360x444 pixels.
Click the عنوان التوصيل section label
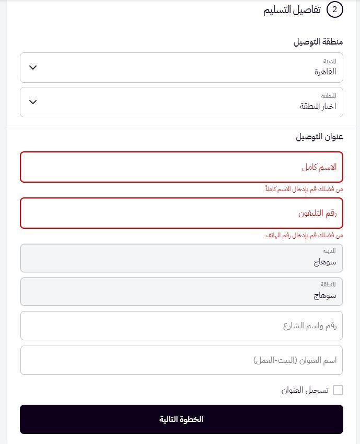[319, 137]
